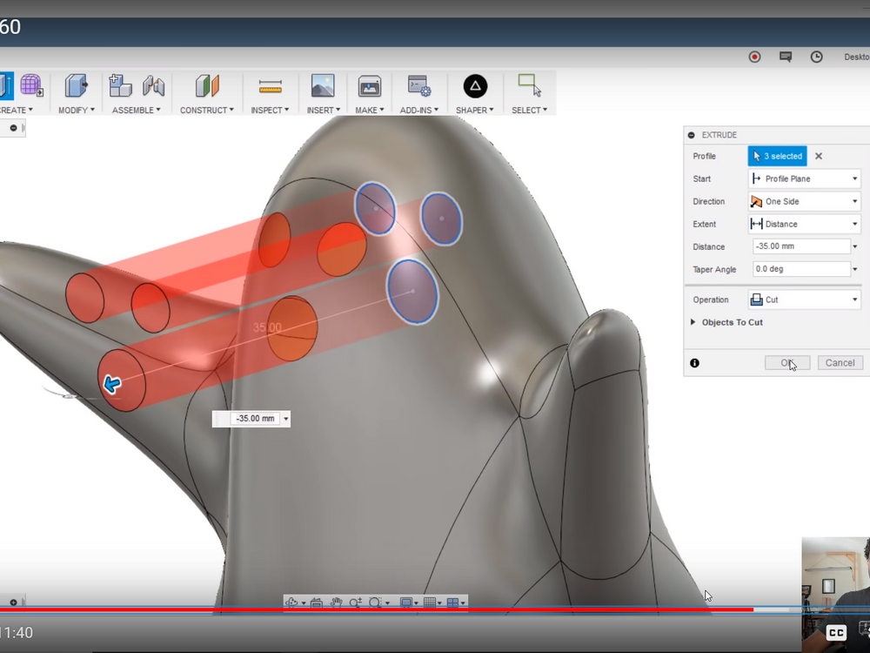Click the Shaper Utilities black triangle icon
This screenshot has width=870, height=653.
coord(475,86)
